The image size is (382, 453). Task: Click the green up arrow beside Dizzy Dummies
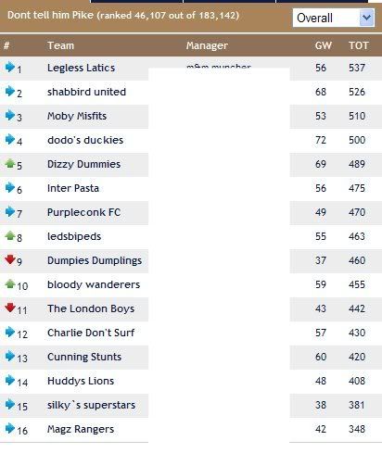click(x=10, y=163)
